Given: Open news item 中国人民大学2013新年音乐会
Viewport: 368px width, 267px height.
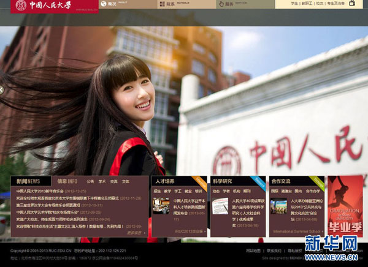Looking at the screenshot, I should tap(40, 191).
